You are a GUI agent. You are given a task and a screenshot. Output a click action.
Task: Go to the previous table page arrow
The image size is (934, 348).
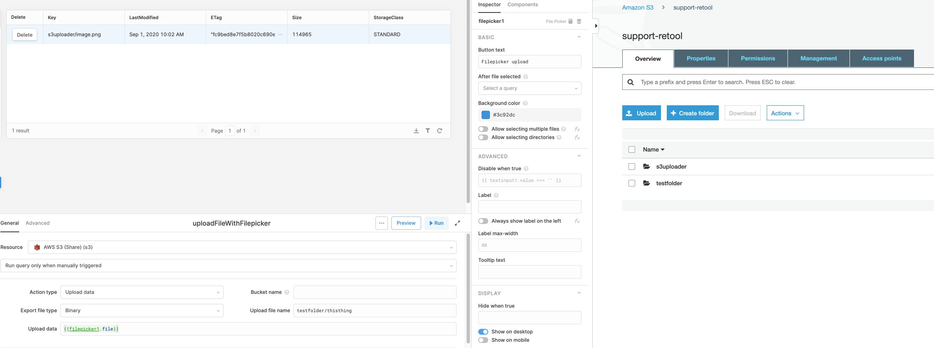pyautogui.click(x=202, y=131)
